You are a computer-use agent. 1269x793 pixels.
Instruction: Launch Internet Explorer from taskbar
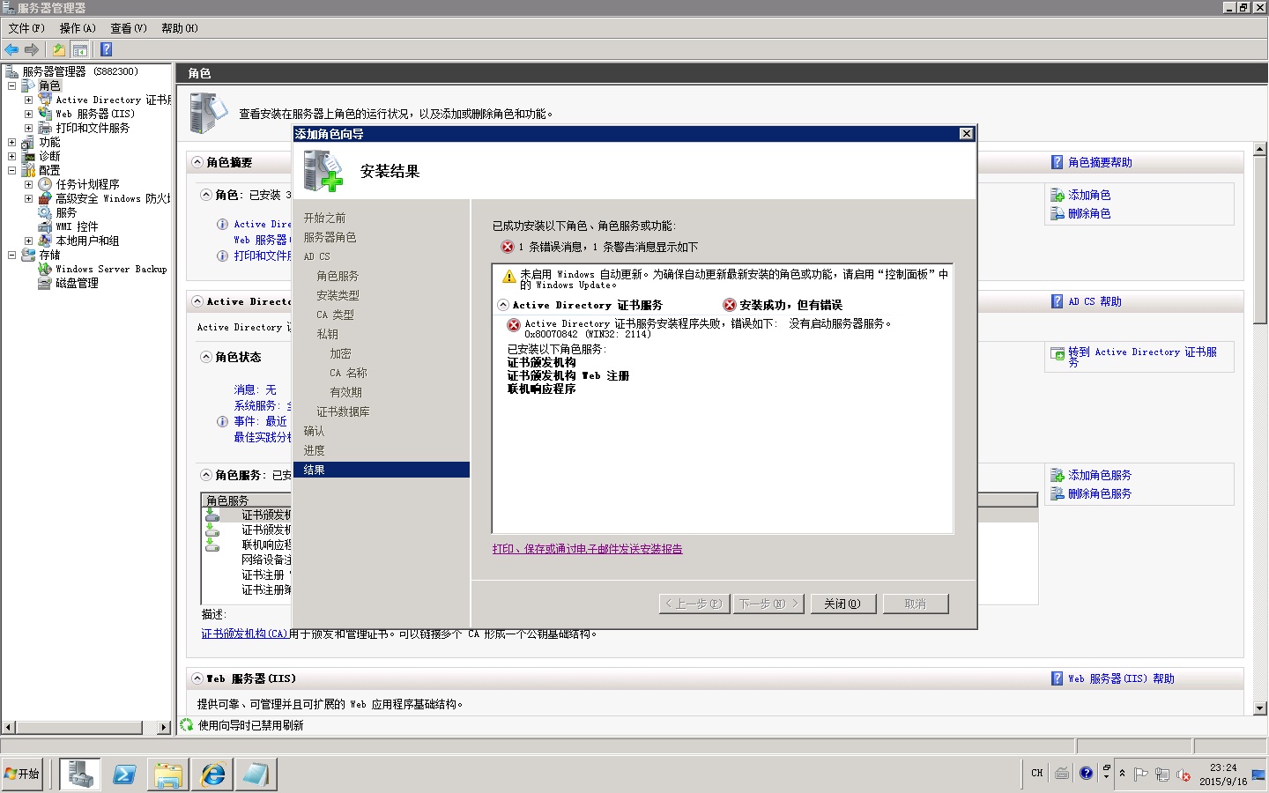(212, 774)
